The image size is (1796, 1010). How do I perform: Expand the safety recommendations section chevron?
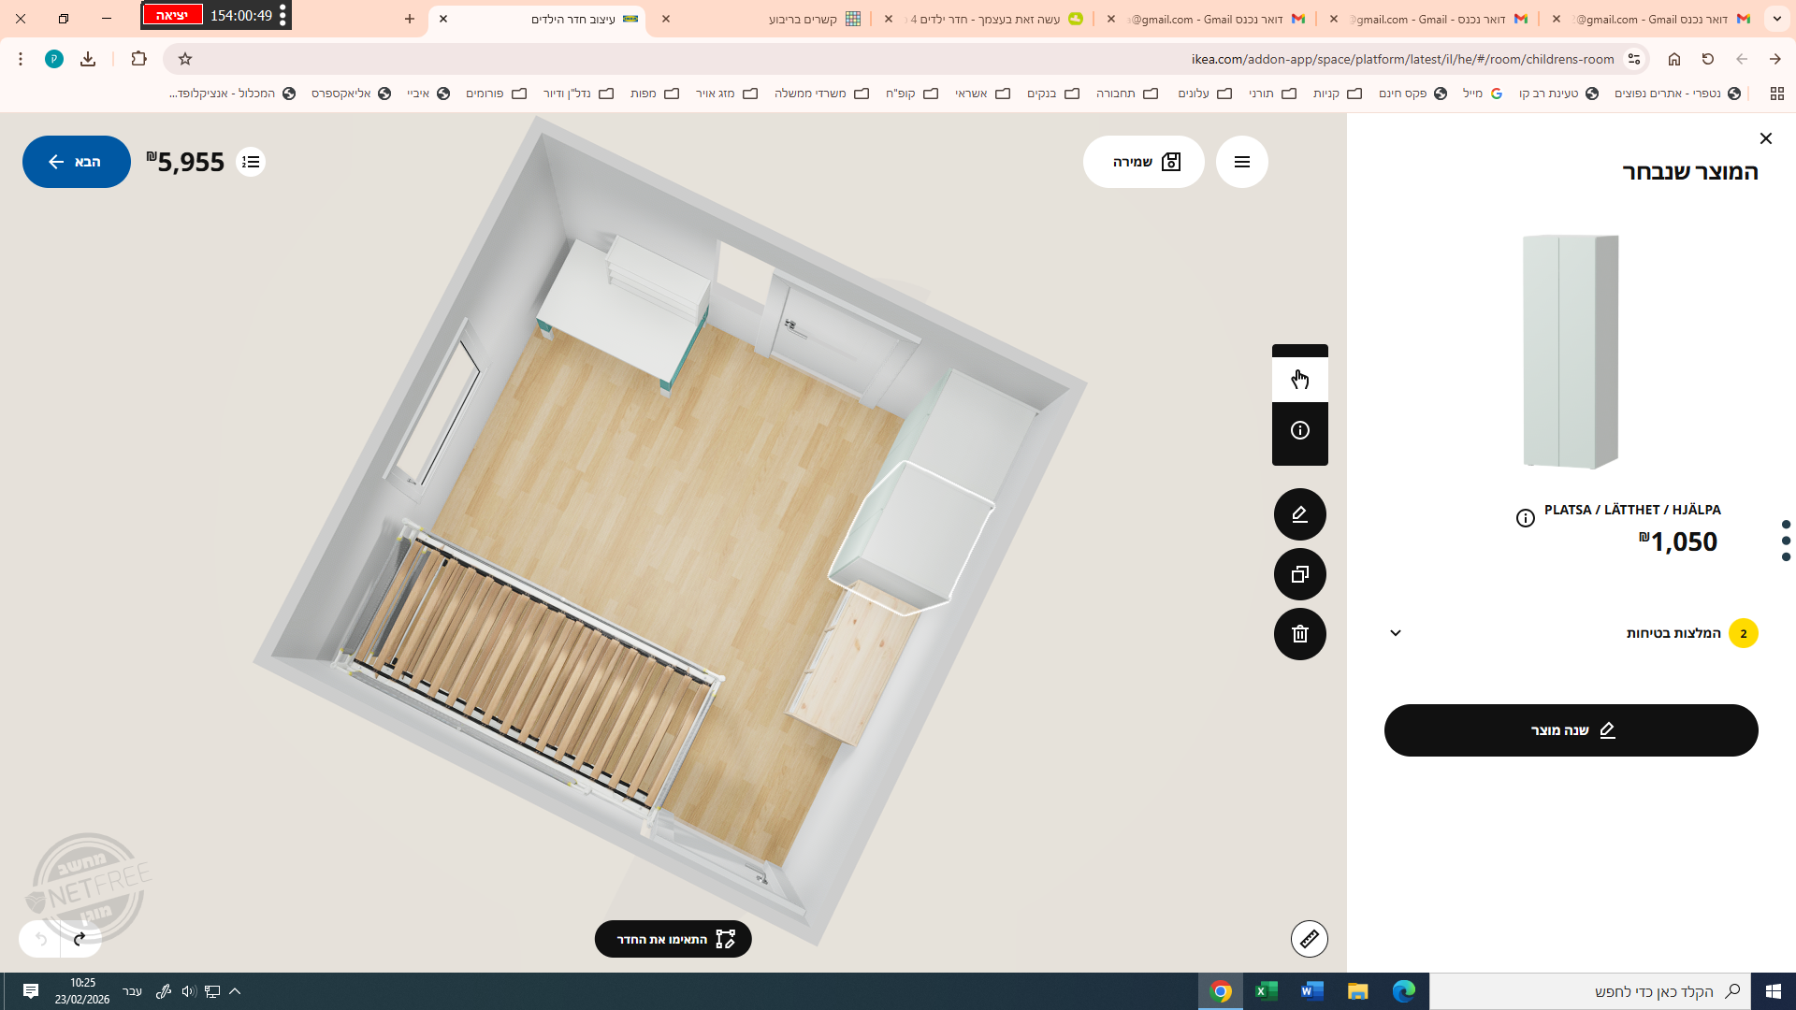click(x=1395, y=633)
